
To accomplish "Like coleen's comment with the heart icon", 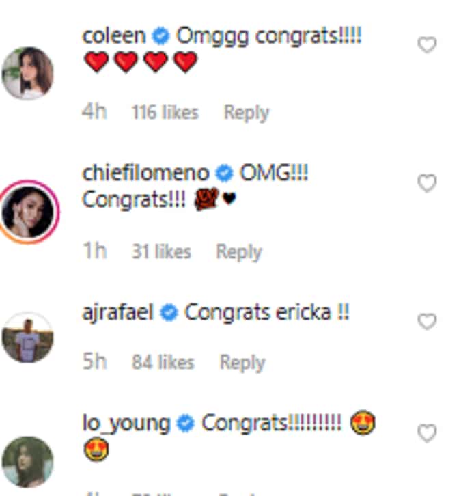I will (x=427, y=44).
